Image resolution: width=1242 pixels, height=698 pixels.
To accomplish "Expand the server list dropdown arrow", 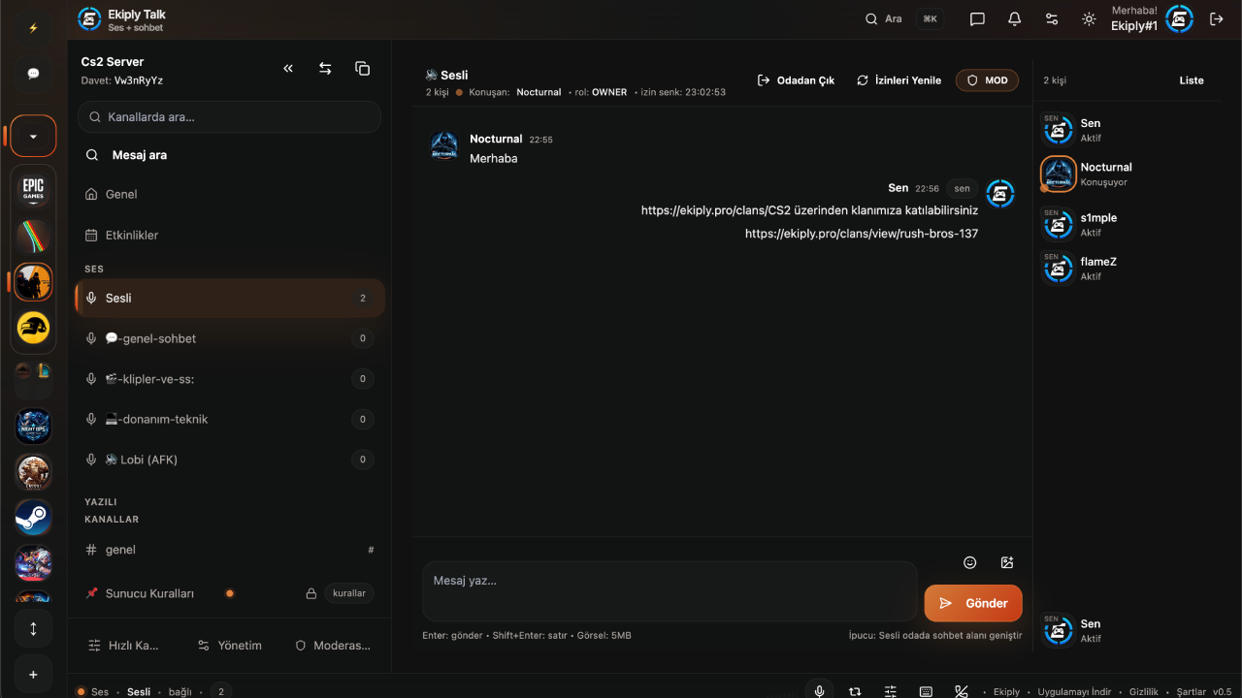I will 33,137.
